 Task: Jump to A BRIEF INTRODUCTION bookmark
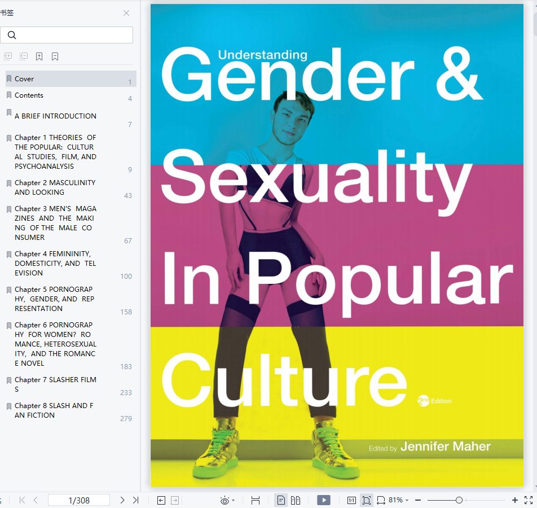(71, 116)
